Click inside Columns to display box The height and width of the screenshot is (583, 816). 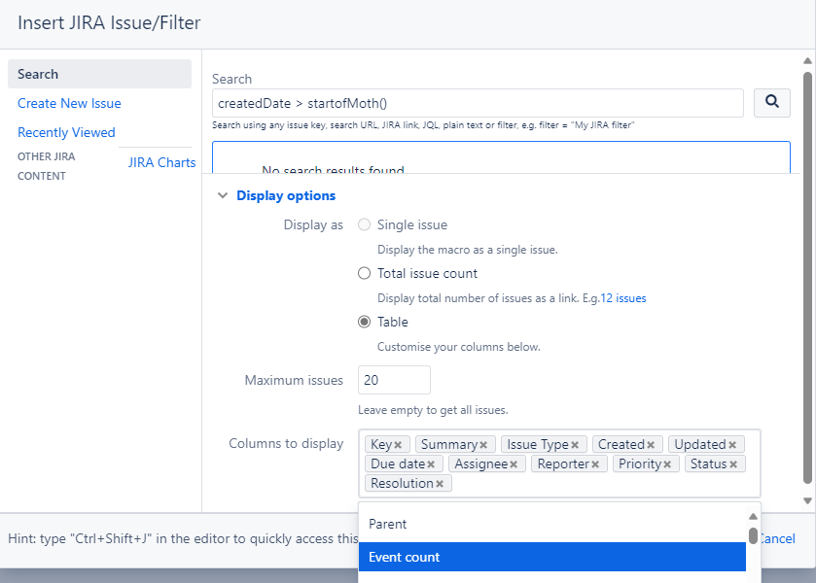[x=559, y=463]
